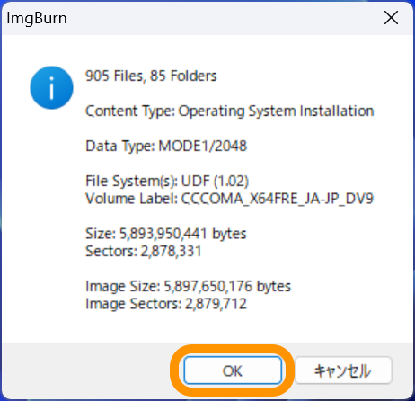Viewport: 415px width, 401px height.
Task: Click the MODE1/2048 value
Action: (x=202, y=147)
